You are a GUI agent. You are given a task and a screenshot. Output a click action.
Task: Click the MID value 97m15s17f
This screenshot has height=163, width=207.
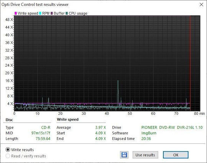point(41,133)
